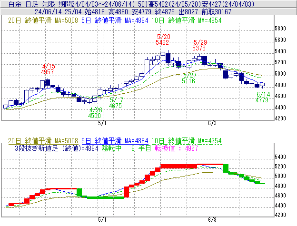Click the 20日 終値平滑 legend in lower chart
Image resolution: width=297 pixels, height=226 pixels.
point(43,141)
